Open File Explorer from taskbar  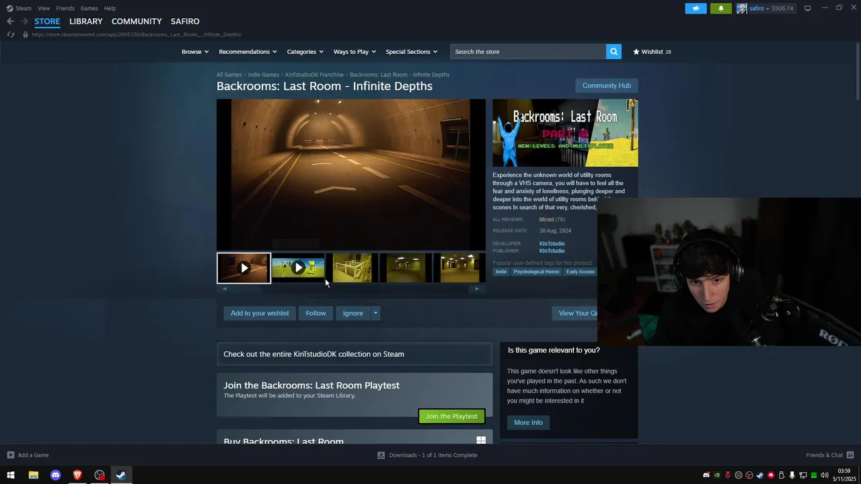pos(33,475)
